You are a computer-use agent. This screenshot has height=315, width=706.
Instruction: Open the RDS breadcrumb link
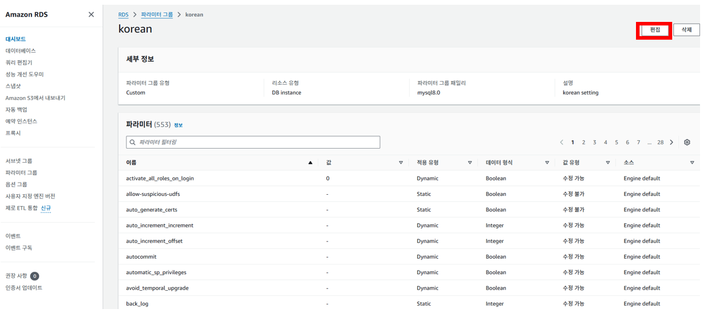(x=123, y=14)
